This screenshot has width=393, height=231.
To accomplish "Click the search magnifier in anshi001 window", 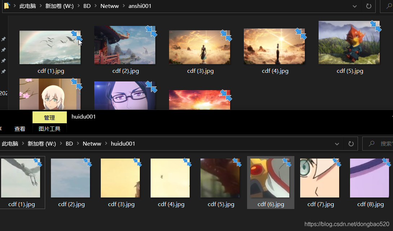I will click(x=389, y=6).
